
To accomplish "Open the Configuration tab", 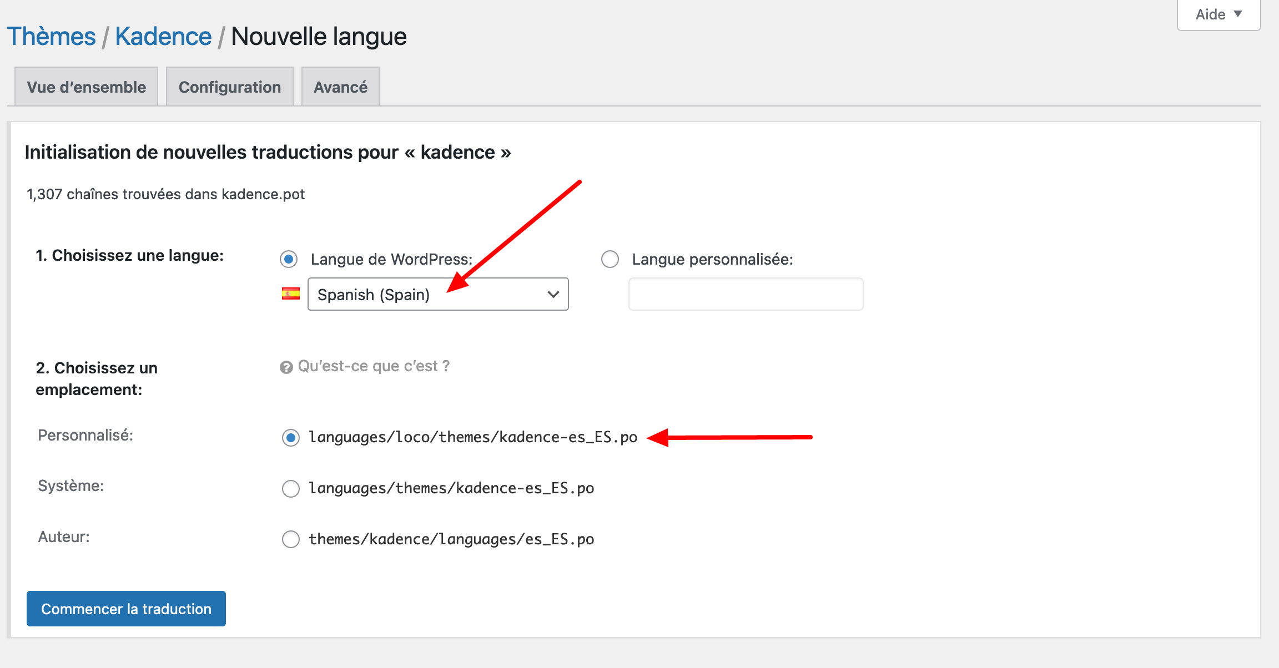I will point(229,87).
